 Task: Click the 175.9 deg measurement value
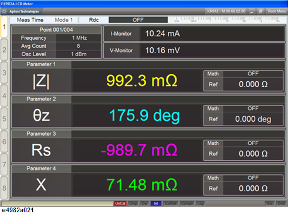click(x=144, y=116)
